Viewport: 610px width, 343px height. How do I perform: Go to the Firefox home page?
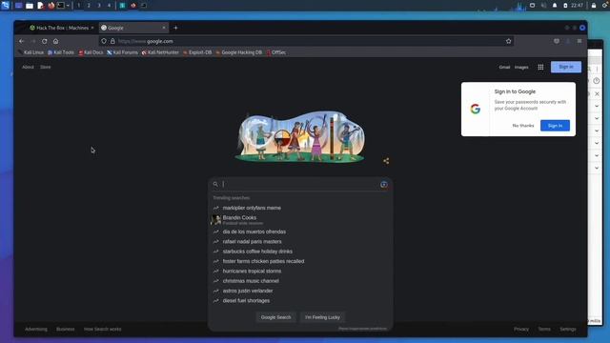tap(55, 41)
